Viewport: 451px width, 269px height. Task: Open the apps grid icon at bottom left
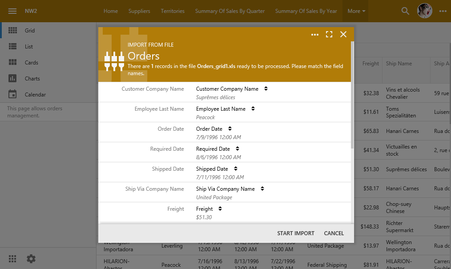(12, 258)
